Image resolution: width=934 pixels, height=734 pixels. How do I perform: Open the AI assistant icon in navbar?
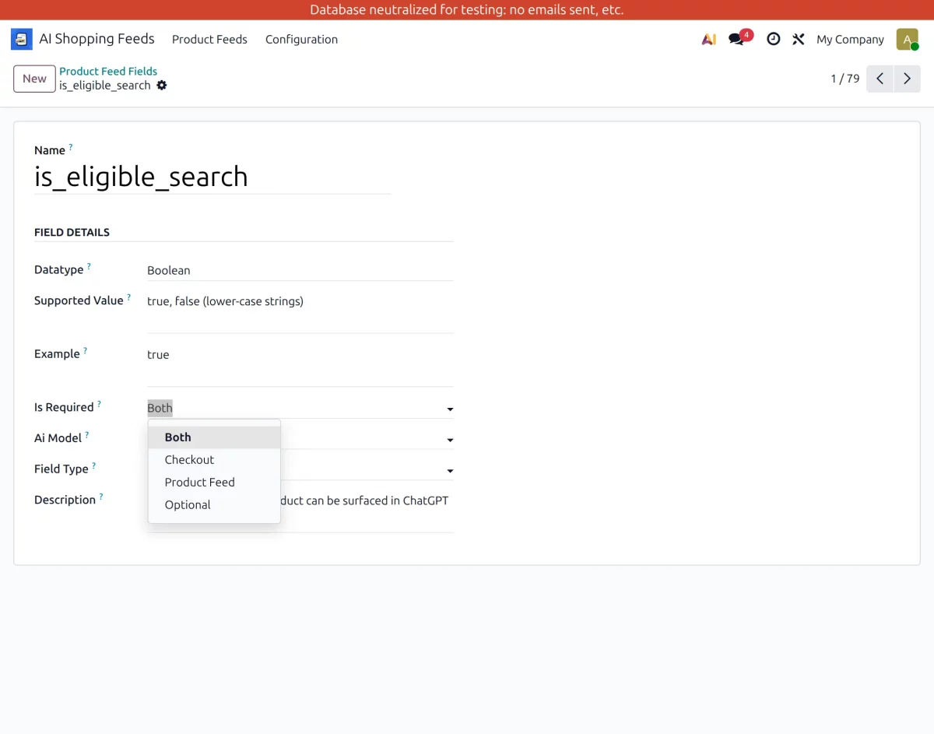pyautogui.click(x=708, y=39)
